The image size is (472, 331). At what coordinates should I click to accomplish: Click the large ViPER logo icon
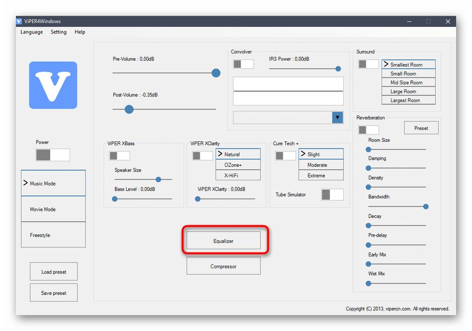(53, 85)
